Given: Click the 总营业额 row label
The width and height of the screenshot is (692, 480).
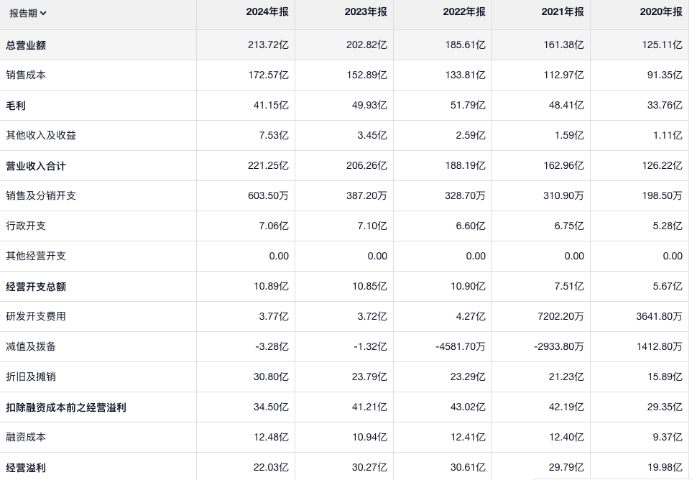Looking at the screenshot, I should click(x=26, y=45).
